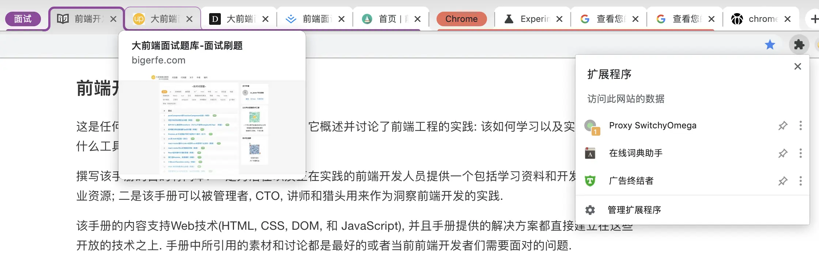Click the gear icon beside 管理扩展程序
Image resolution: width=819 pixels, height=256 pixels.
pyautogui.click(x=590, y=210)
